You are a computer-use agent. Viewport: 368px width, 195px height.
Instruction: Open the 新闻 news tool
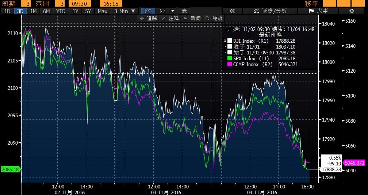tap(192, 18)
